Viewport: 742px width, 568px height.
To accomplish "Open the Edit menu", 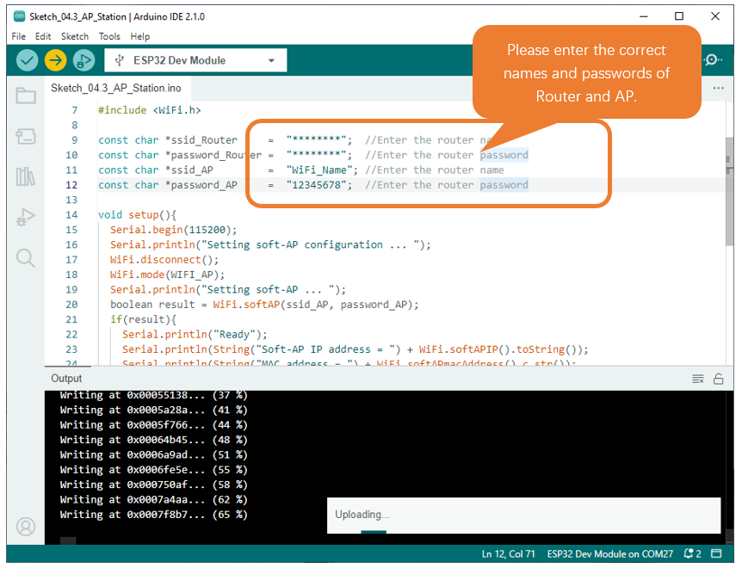I will tap(43, 36).
